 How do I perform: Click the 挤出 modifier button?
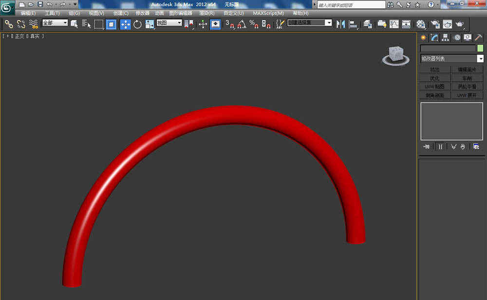[x=434, y=70]
